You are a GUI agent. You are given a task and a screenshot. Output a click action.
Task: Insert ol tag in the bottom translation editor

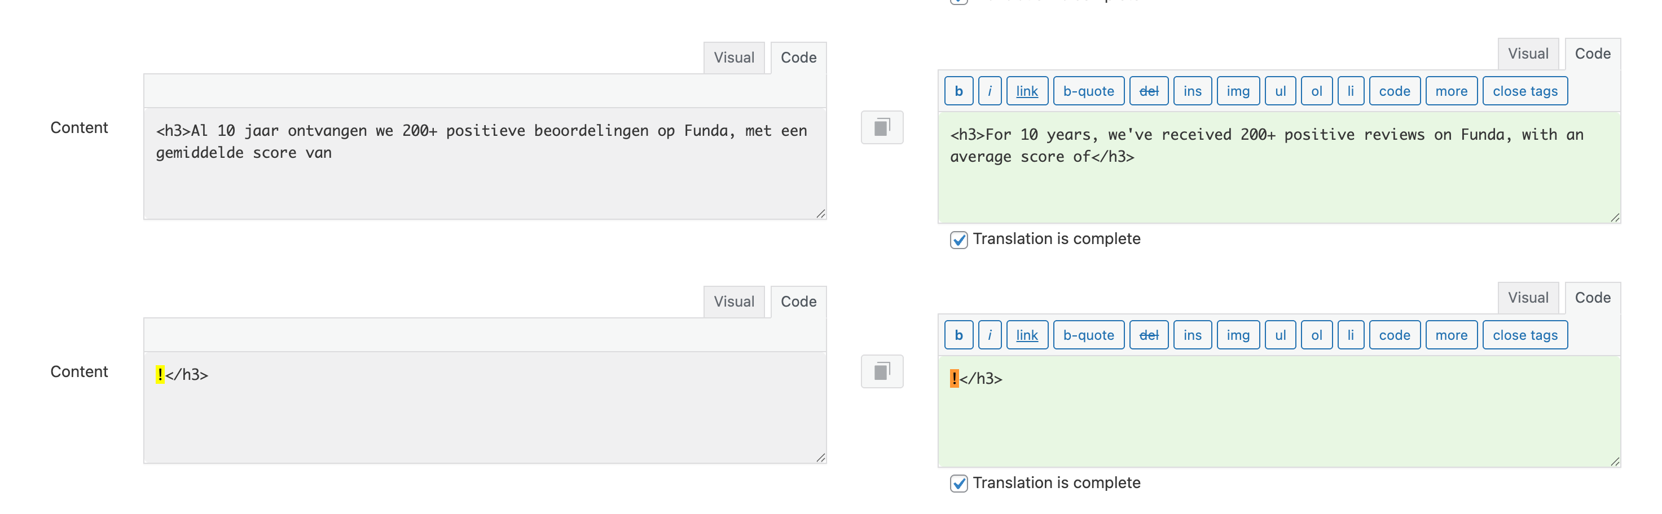click(1317, 335)
